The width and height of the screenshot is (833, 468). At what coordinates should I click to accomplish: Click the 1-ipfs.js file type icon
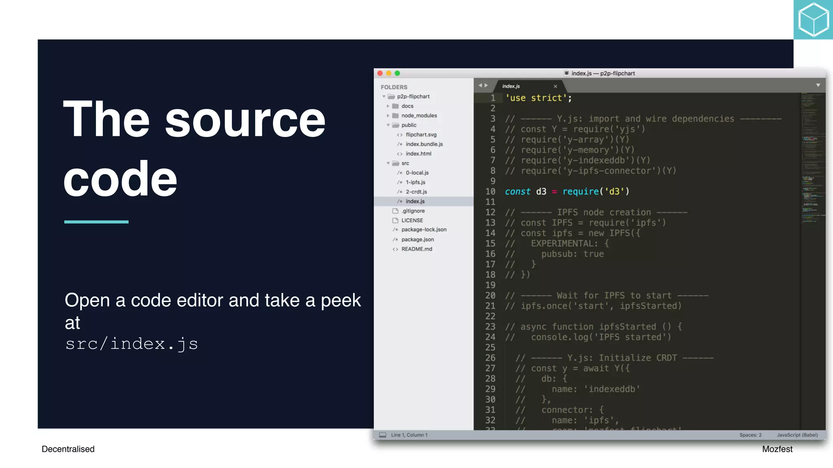[400, 182]
